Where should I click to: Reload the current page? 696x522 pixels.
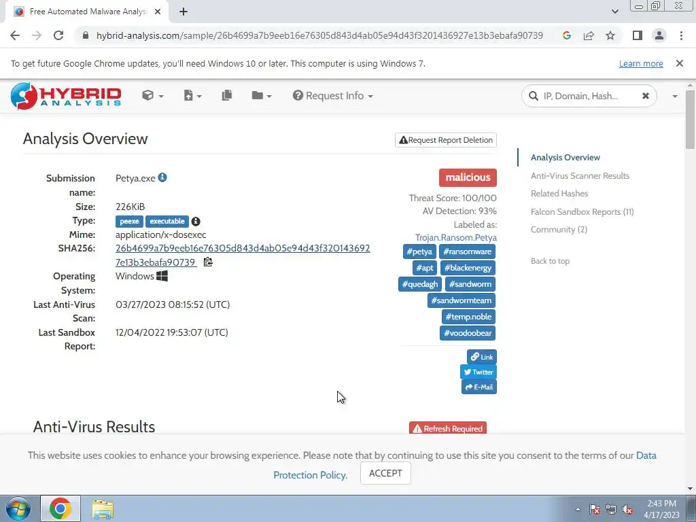pyautogui.click(x=58, y=35)
